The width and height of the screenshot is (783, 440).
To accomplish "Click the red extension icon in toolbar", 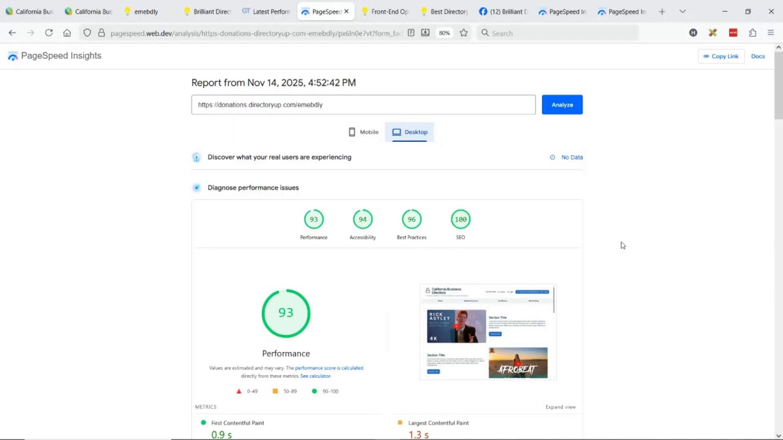I will pyautogui.click(x=733, y=33).
